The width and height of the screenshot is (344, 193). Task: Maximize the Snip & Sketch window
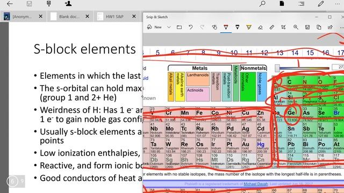(x=329, y=17)
